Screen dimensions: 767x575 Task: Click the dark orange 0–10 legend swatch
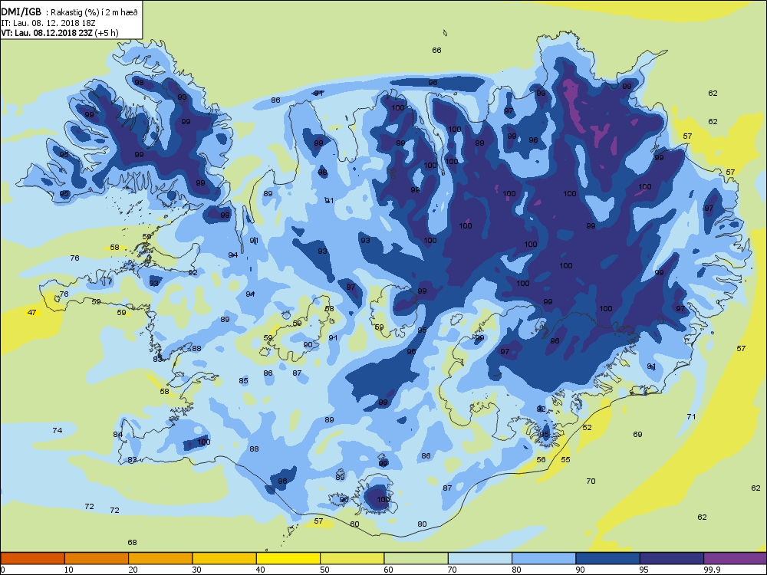[32, 558]
